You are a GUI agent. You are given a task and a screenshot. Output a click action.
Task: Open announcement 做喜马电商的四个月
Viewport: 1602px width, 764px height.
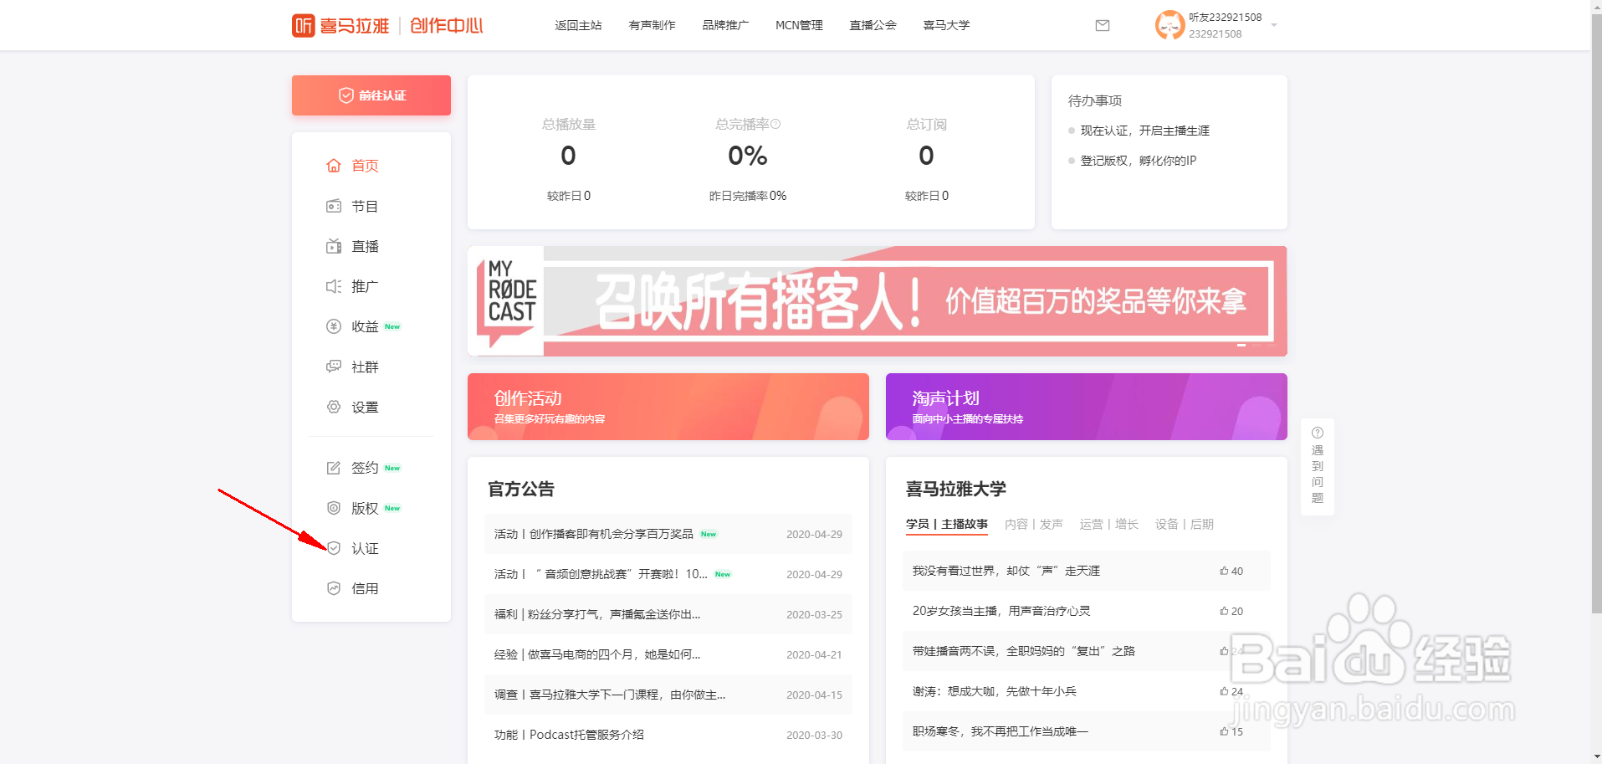(668, 654)
